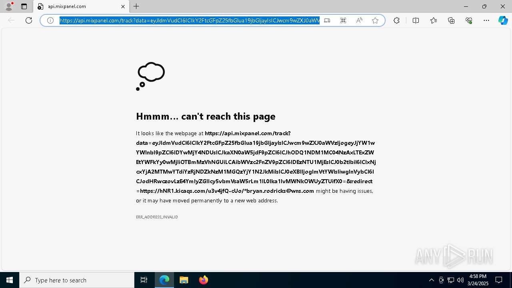Open the Windows Start menu

[x=10, y=280]
